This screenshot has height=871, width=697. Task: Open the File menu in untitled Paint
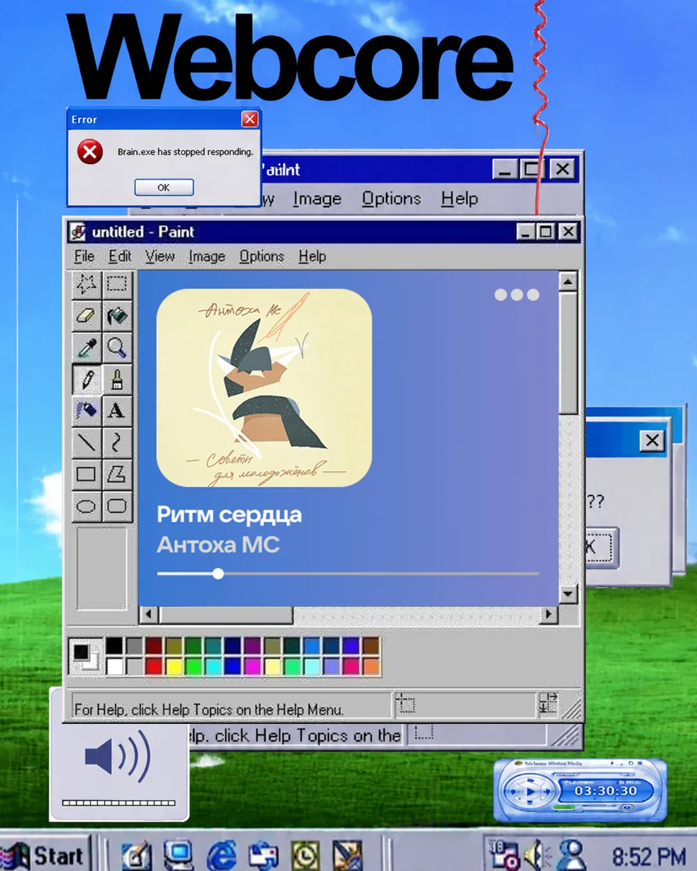(84, 256)
